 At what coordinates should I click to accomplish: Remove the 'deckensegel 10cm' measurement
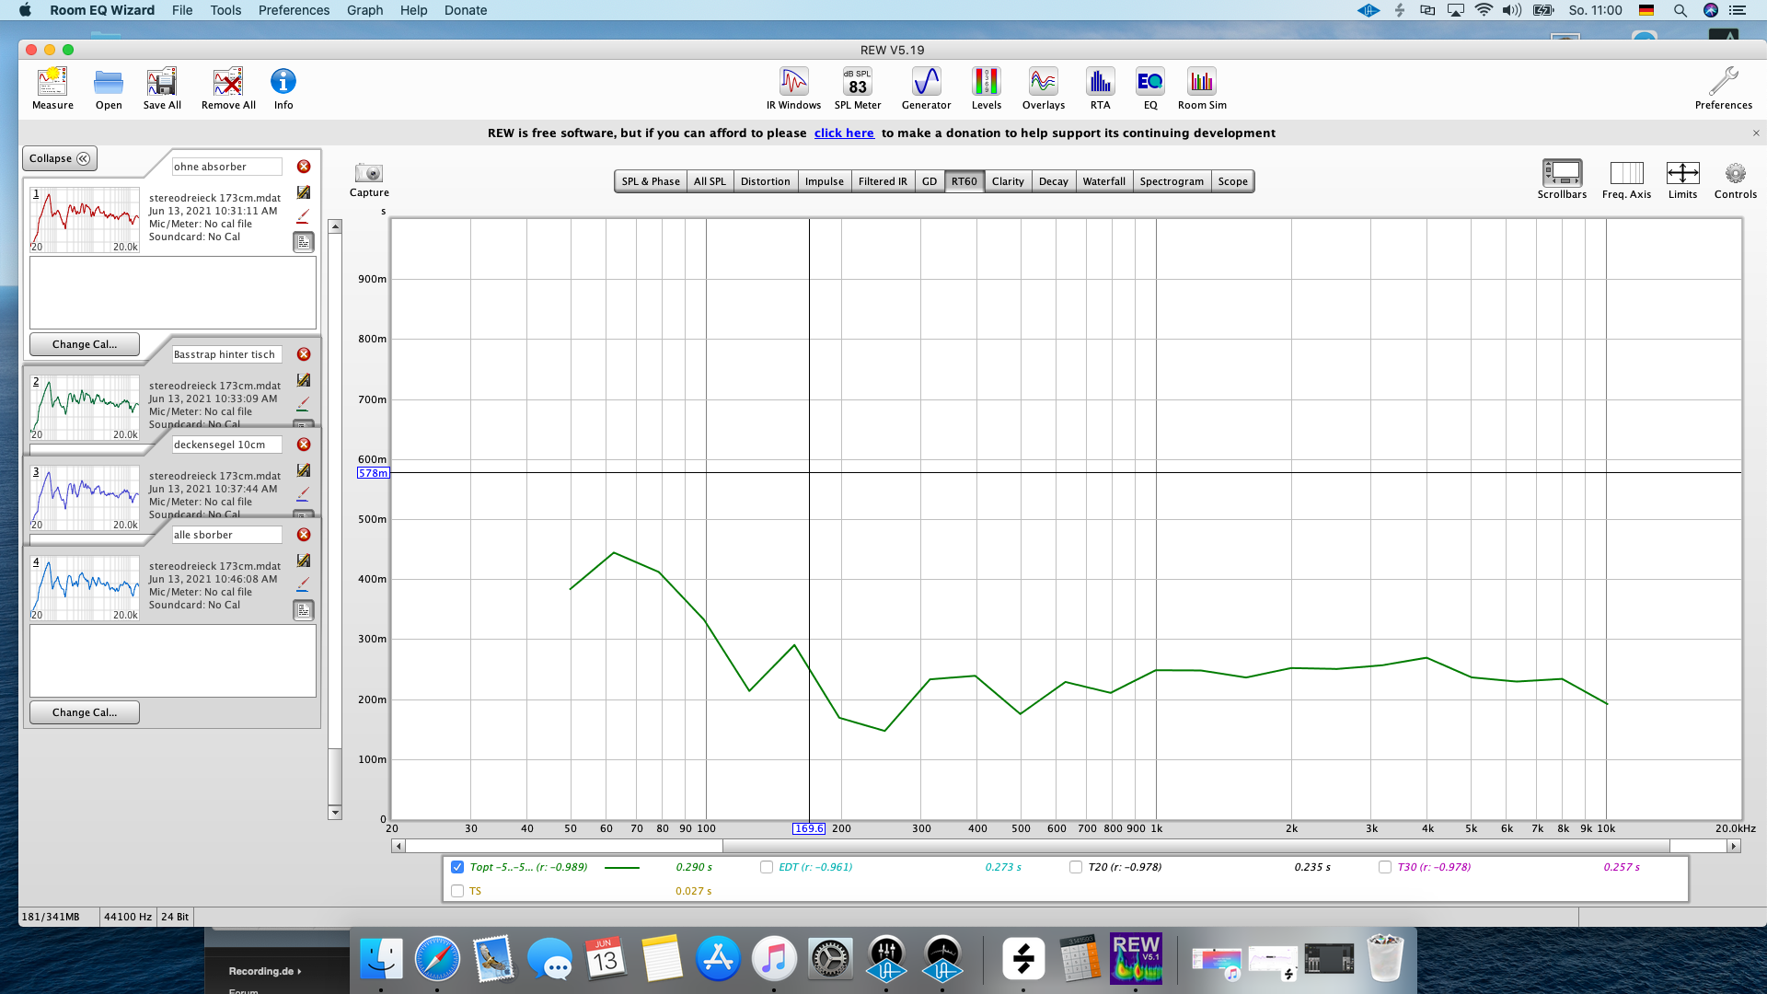304,445
